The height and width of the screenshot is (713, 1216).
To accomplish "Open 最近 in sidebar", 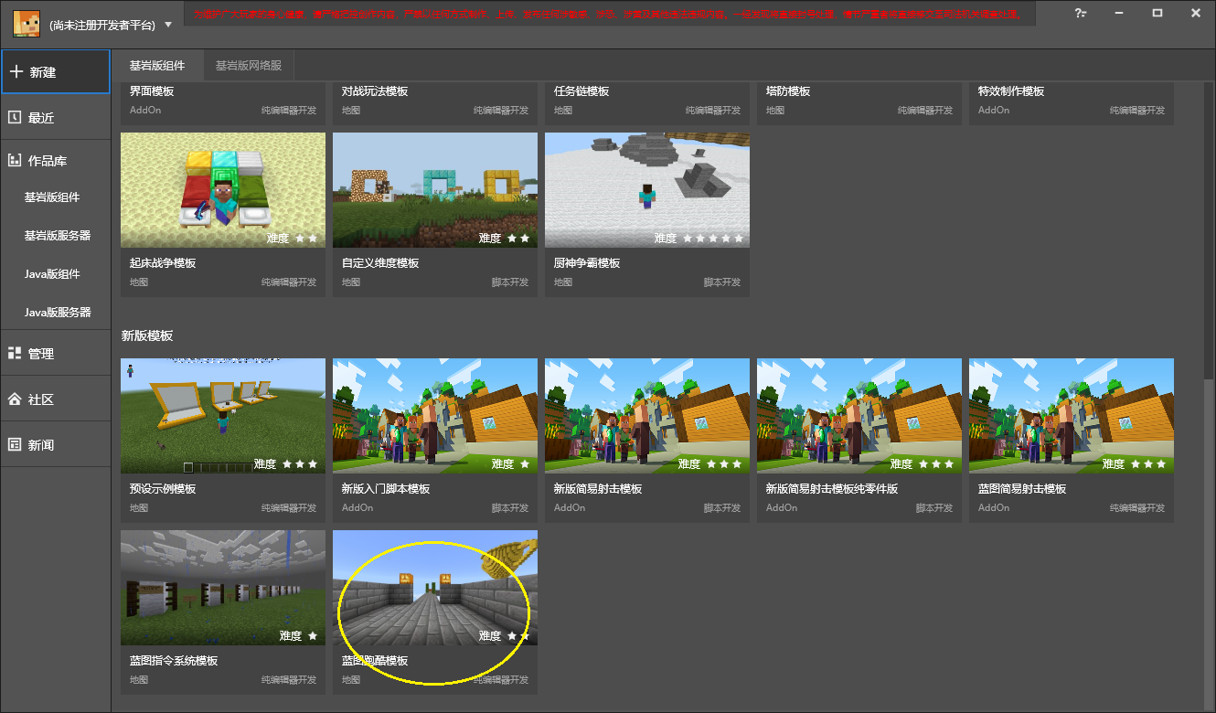I will click(56, 118).
